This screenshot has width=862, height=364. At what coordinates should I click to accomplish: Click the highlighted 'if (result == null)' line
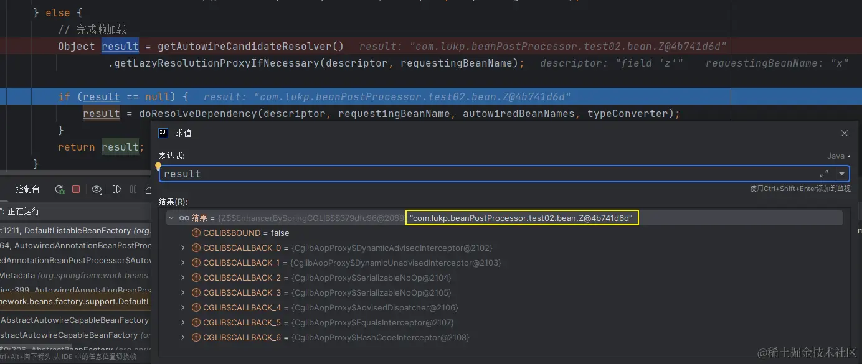pyautogui.click(x=431, y=96)
